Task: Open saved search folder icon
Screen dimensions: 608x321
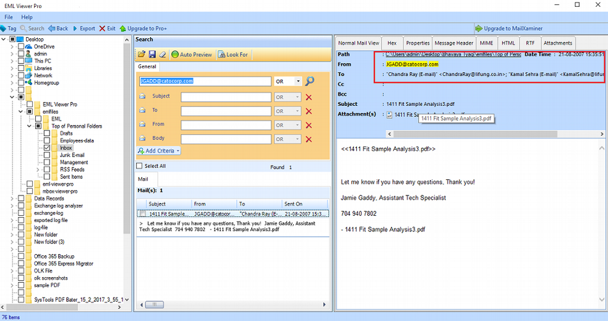Action: tap(142, 54)
